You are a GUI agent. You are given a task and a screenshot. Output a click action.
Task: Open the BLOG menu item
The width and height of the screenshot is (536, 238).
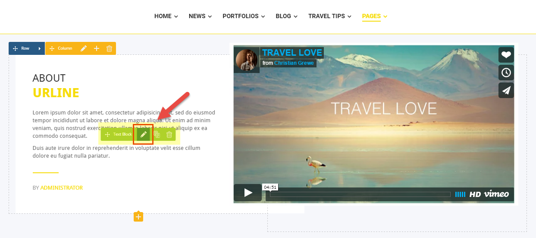click(x=286, y=16)
